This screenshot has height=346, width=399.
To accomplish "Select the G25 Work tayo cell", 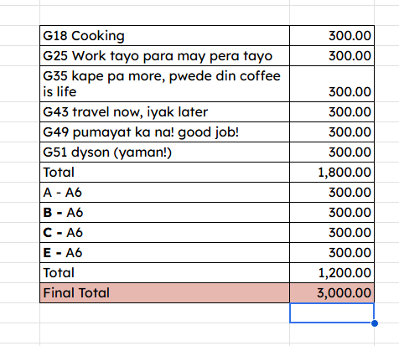I will coord(164,56).
